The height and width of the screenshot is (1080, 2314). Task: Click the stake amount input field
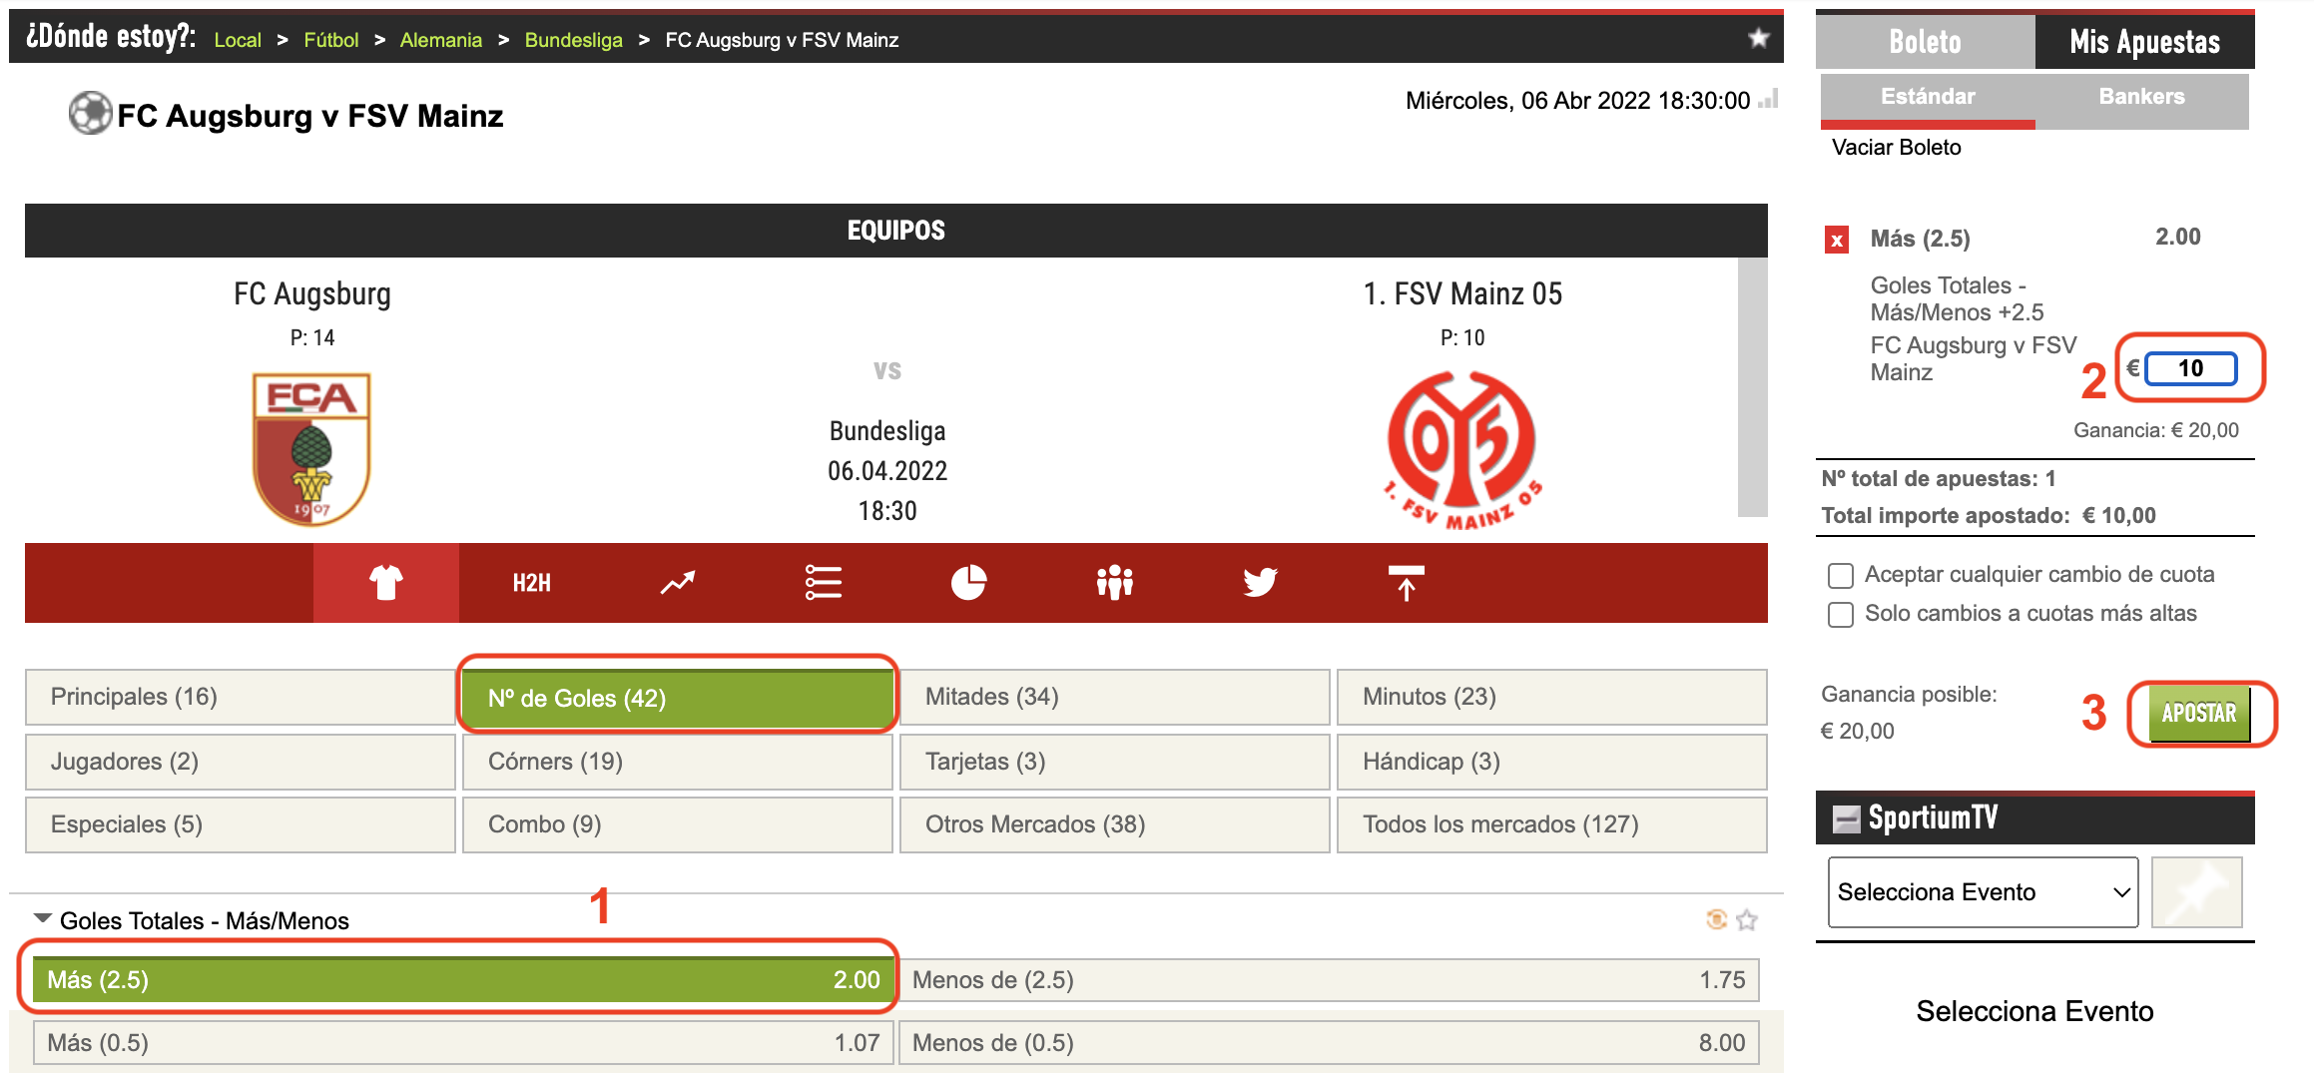click(x=2191, y=368)
